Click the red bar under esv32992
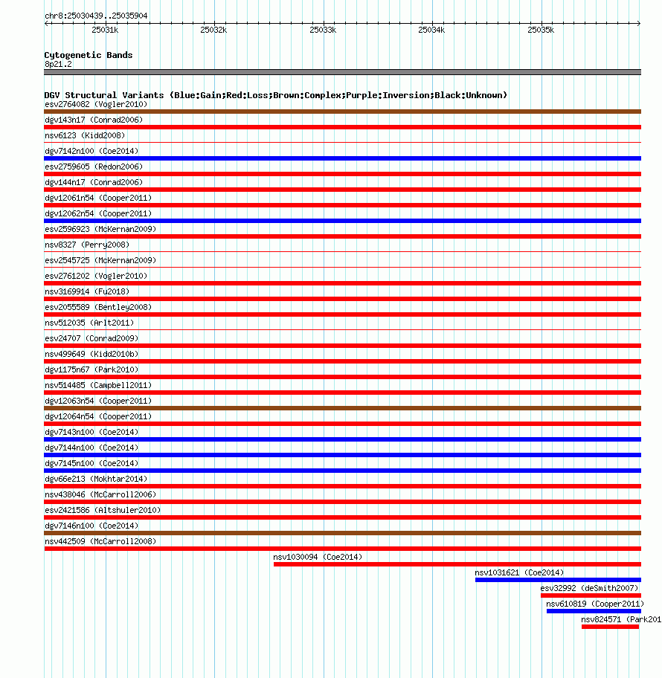The height and width of the screenshot is (678, 662). 591,595
